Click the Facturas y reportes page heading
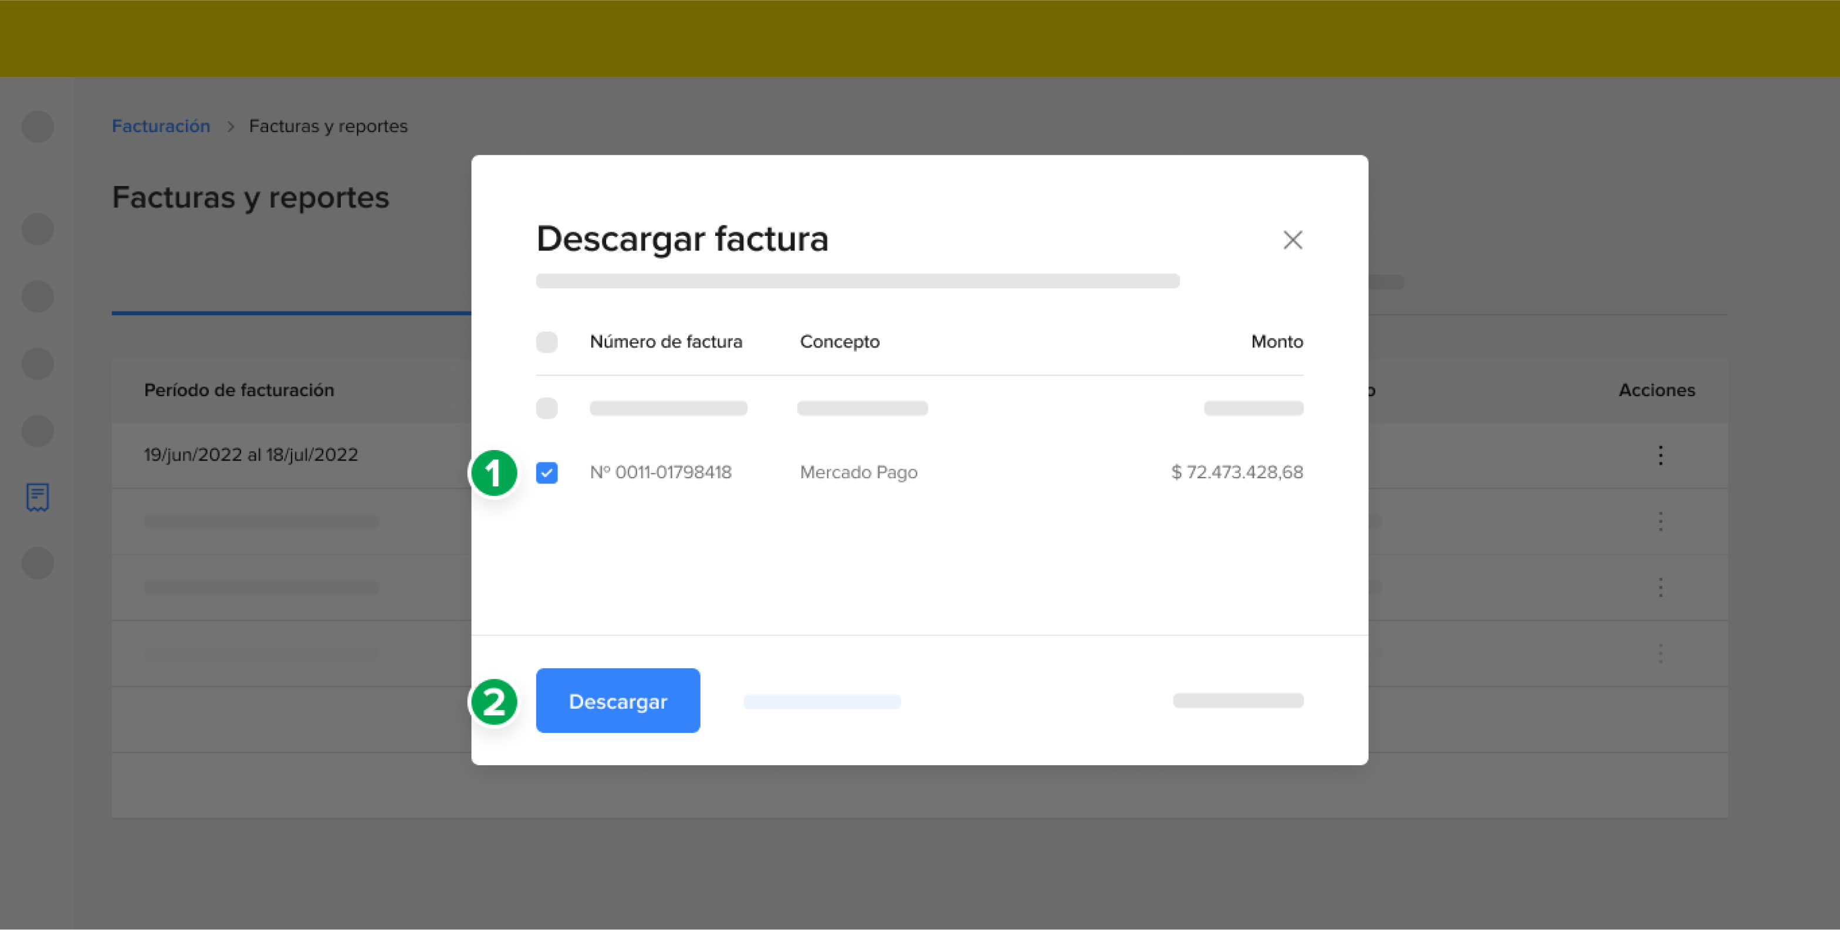The height and width of the screenshot is (930, 1840). [250, 198]
